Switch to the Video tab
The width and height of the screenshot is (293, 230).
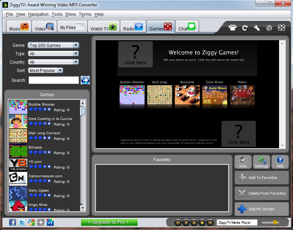[x=44, y=27]
